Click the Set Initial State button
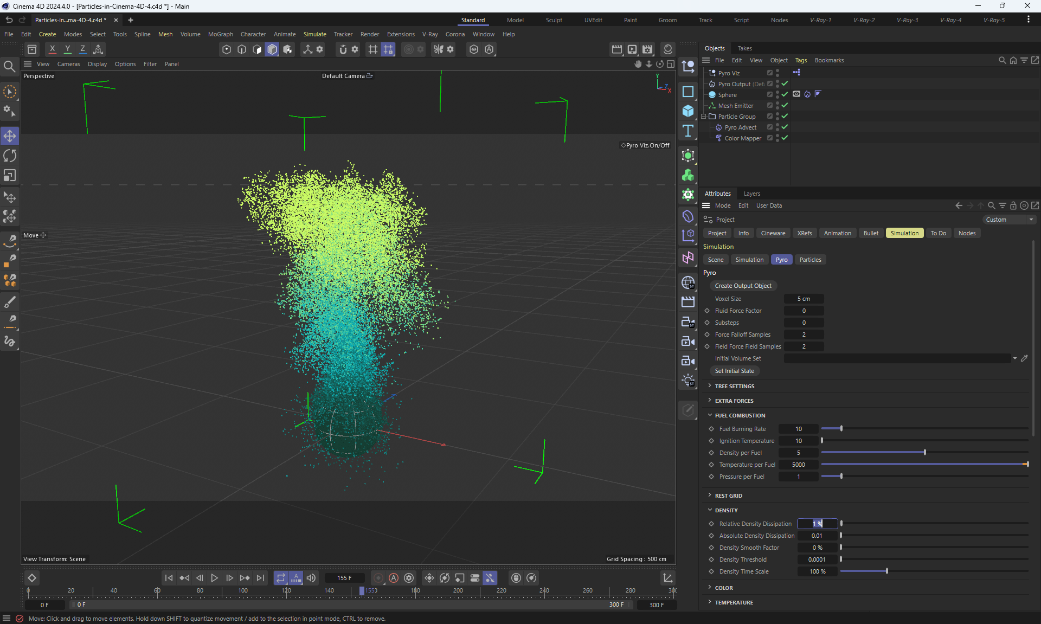1041x624 pixels. click(734, 371)
